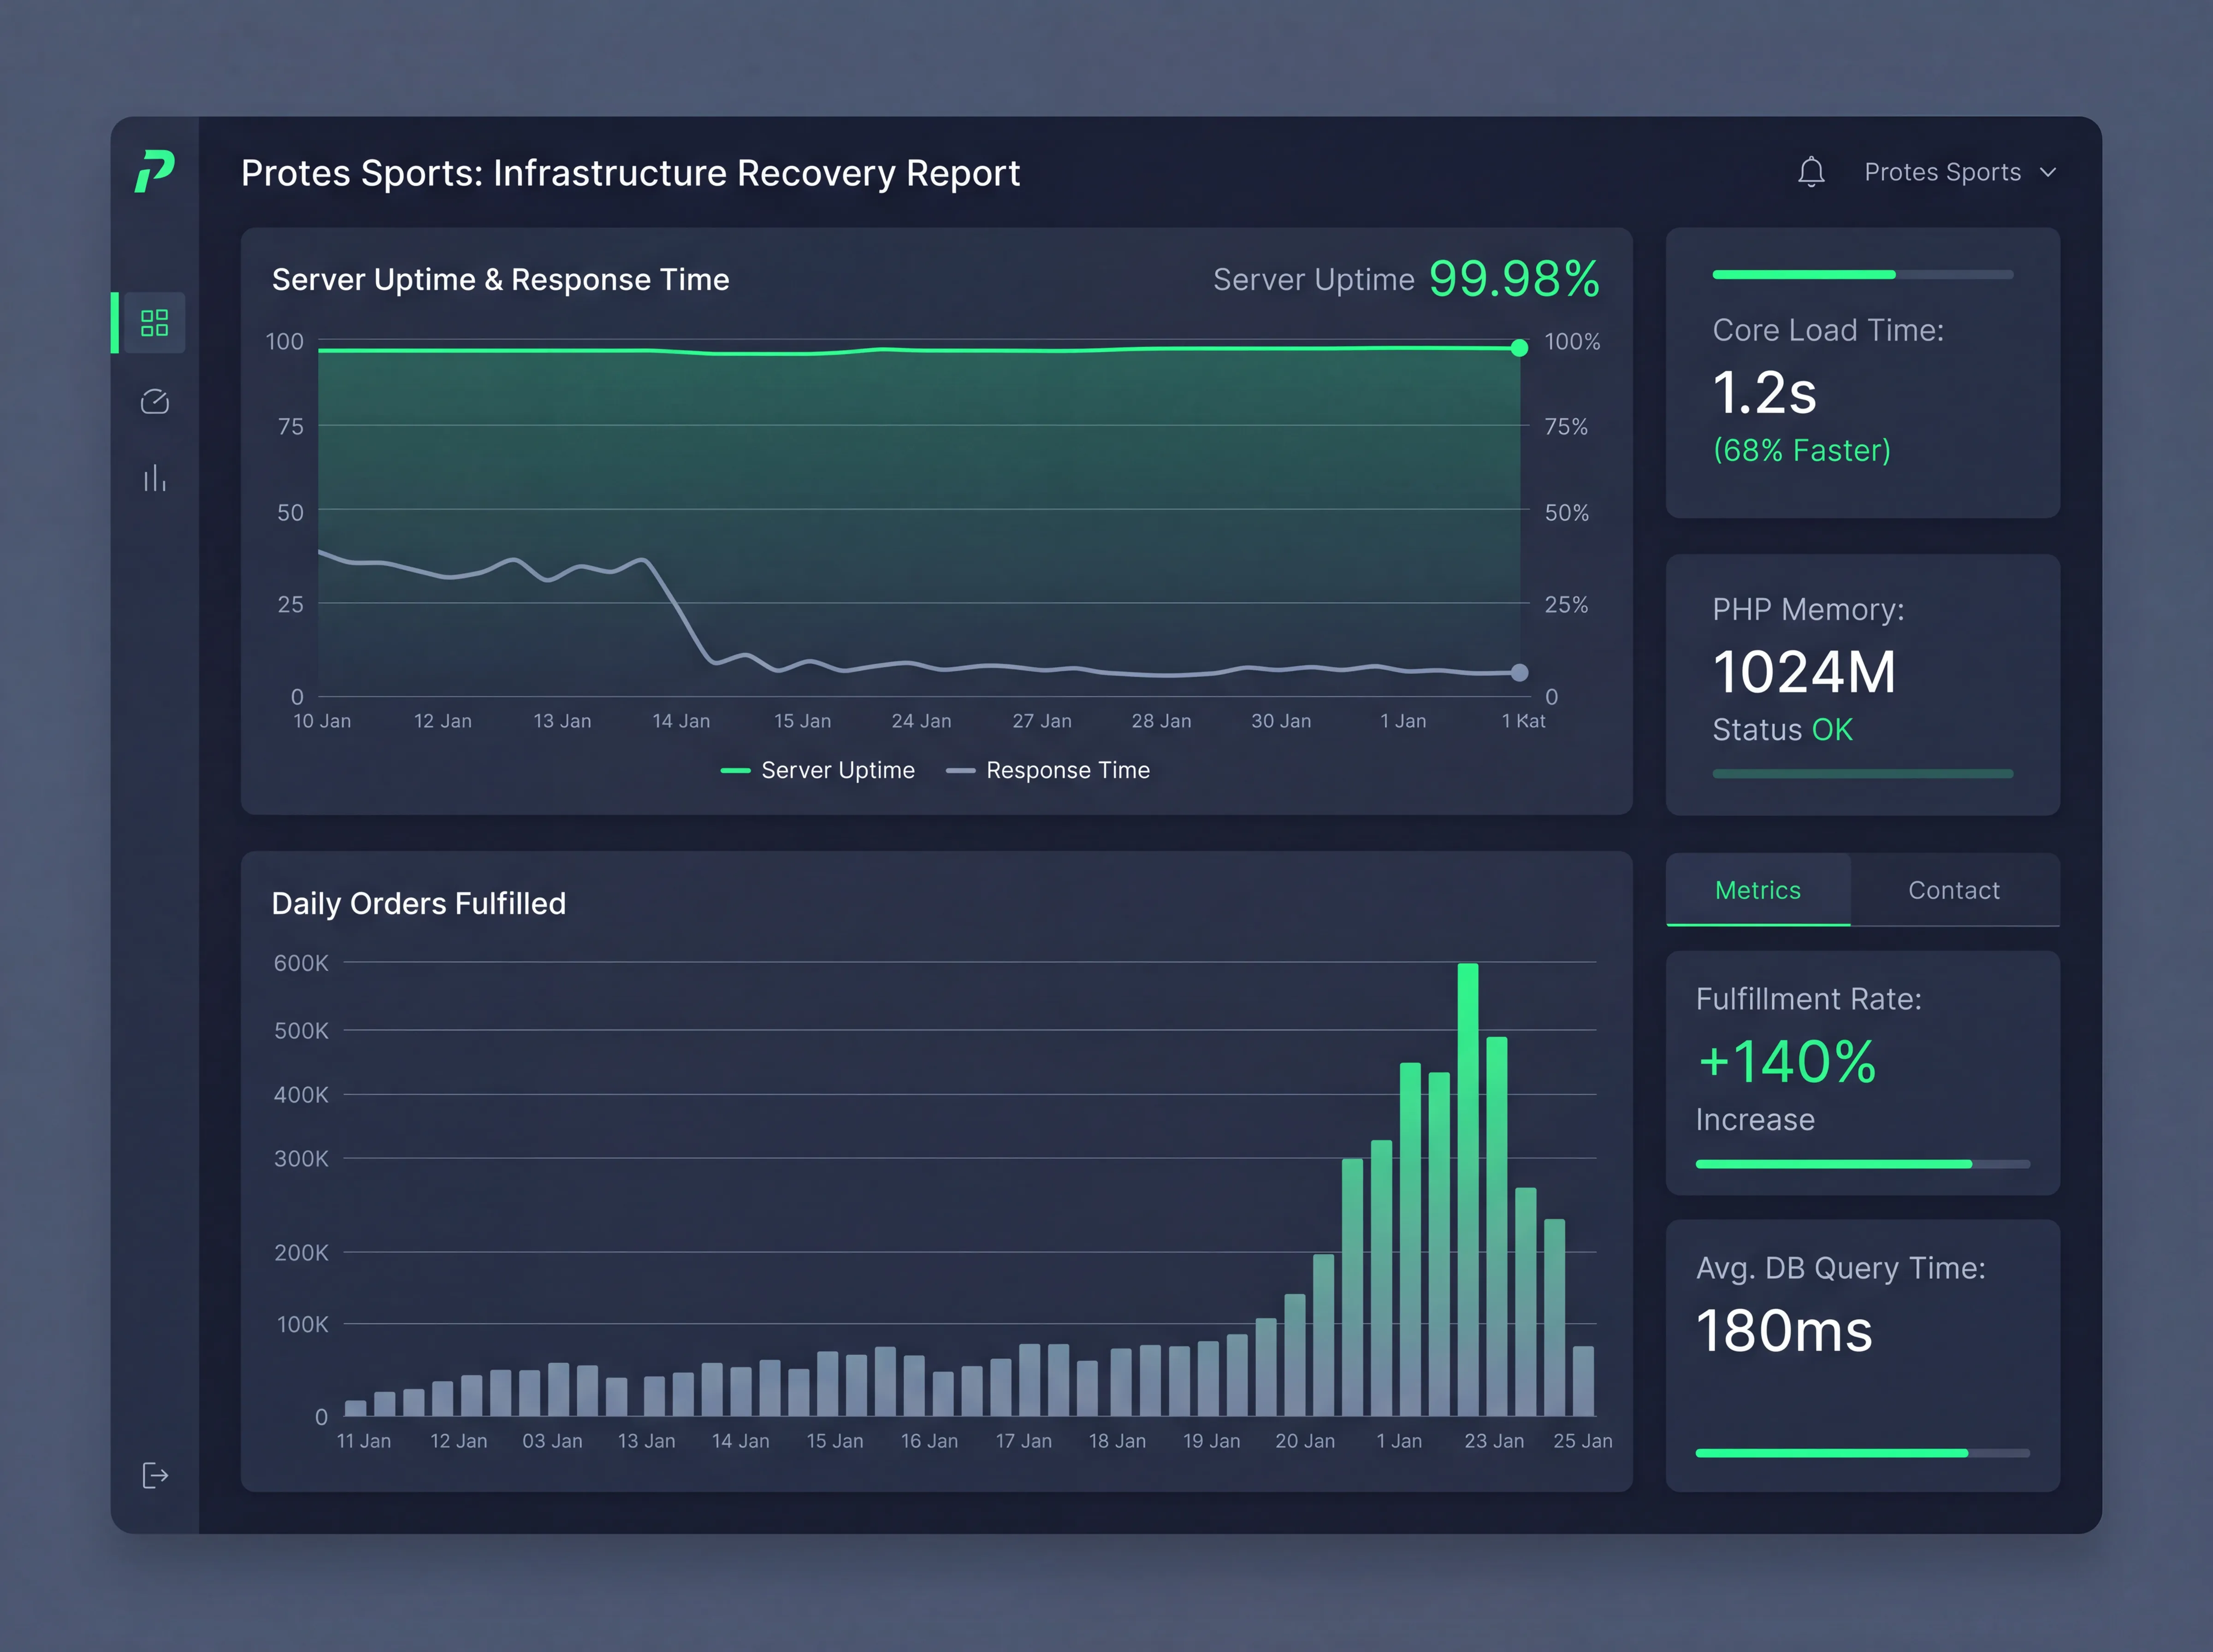Open the bar chart analytics icon
Image resolution: width=2213 pixels, height=1652 pixels.
click(154, 478)
